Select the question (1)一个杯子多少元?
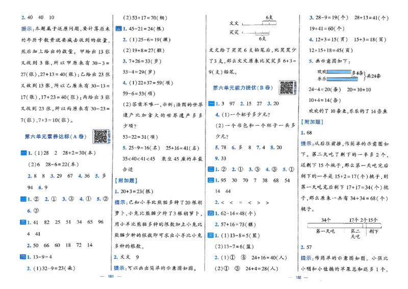408x289 pixels. pos(246,115)
